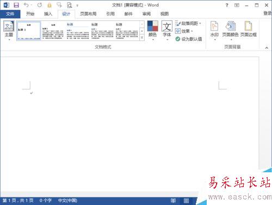272x205 pixels.
Task: Click gallery next-row arrow for styles
Action: click(142, 31)
